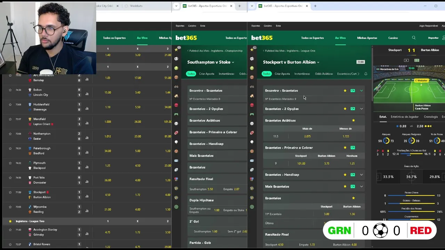Viewport: 445px width, 250px height.
Task: Open Cassino in the Stockport window header
Action: coord(393,38)
